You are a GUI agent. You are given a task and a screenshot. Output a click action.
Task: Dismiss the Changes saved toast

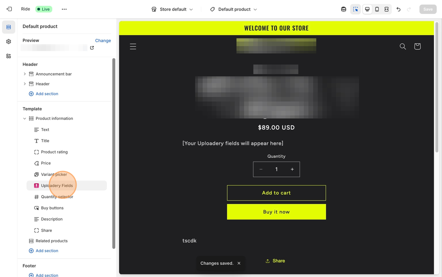coord(239,263)
